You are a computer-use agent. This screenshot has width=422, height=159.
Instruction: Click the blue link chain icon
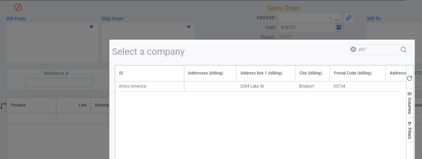click(x=349, y=18)
